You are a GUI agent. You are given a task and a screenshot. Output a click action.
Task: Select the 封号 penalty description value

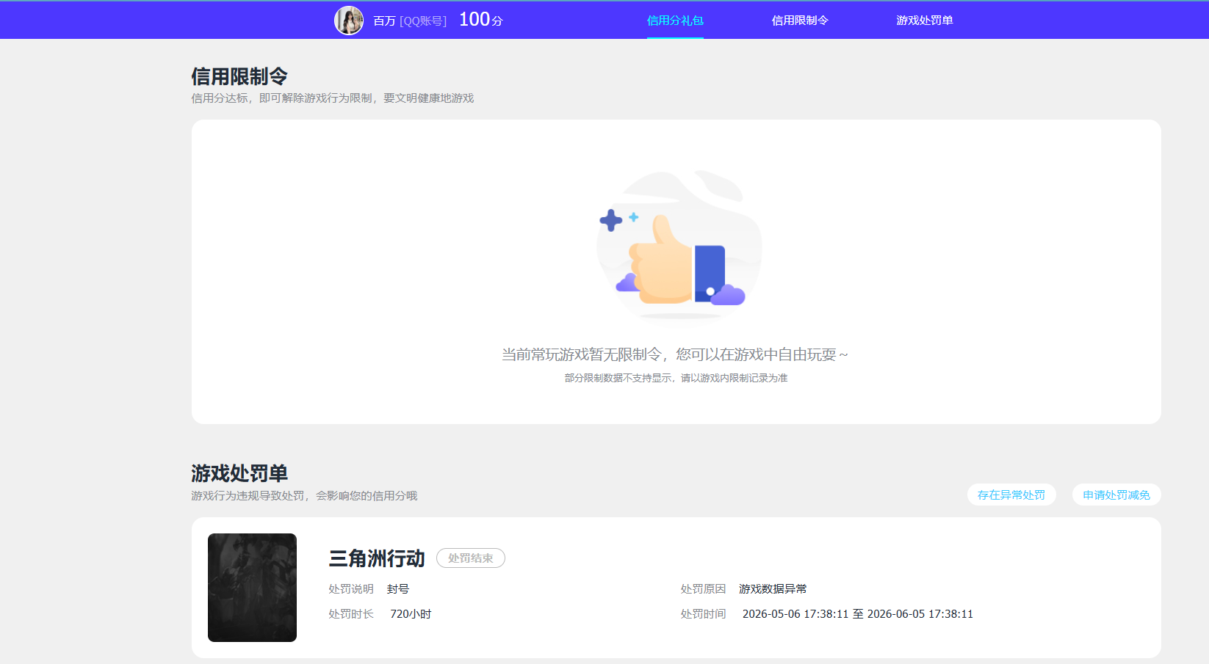tap(398, 589)
